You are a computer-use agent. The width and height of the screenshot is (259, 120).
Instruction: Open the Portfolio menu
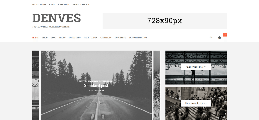[75, 38]
